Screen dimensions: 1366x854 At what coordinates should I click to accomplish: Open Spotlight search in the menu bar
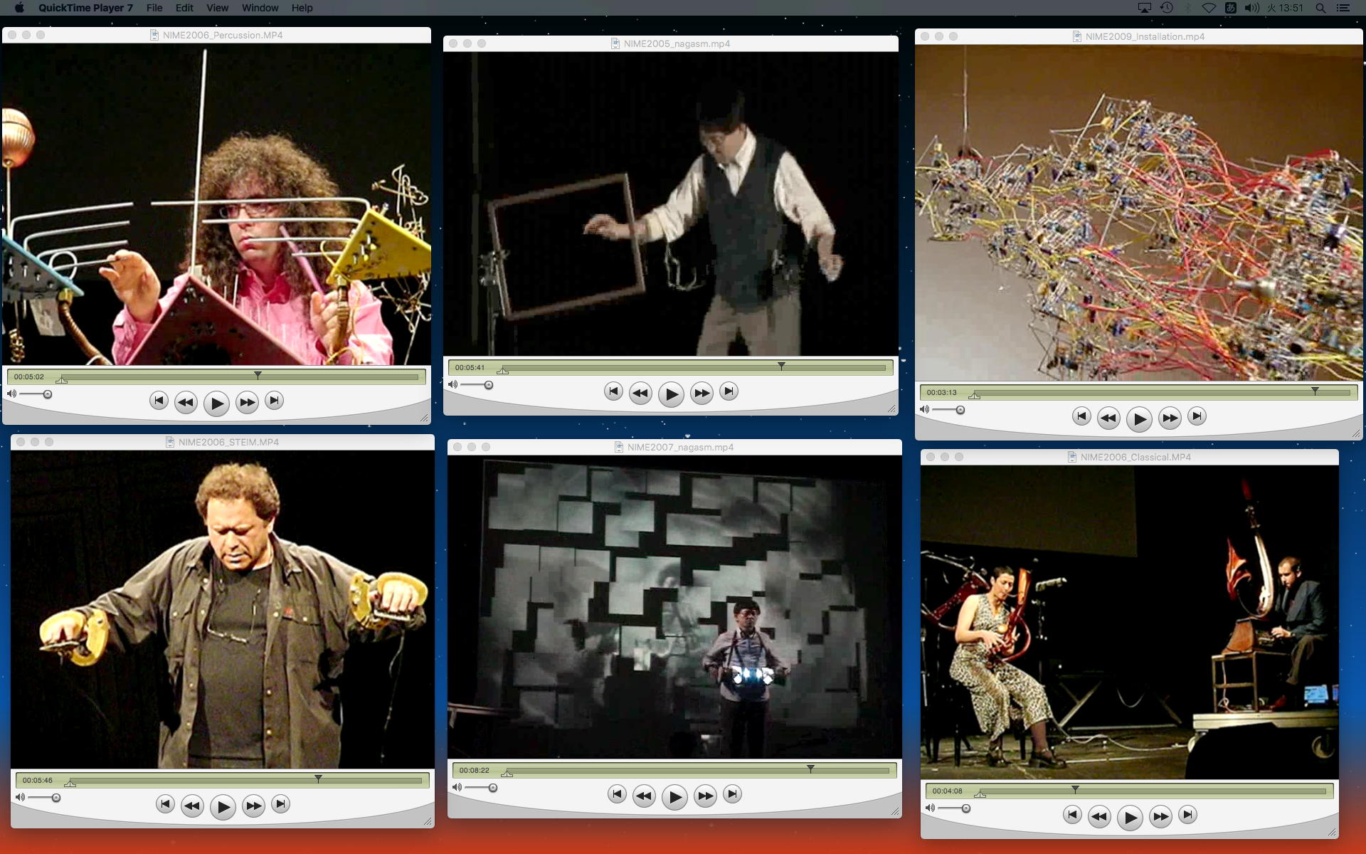pos(1320,8)
